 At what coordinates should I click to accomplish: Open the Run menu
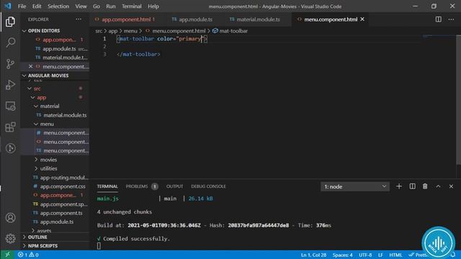tap(111, 6)
